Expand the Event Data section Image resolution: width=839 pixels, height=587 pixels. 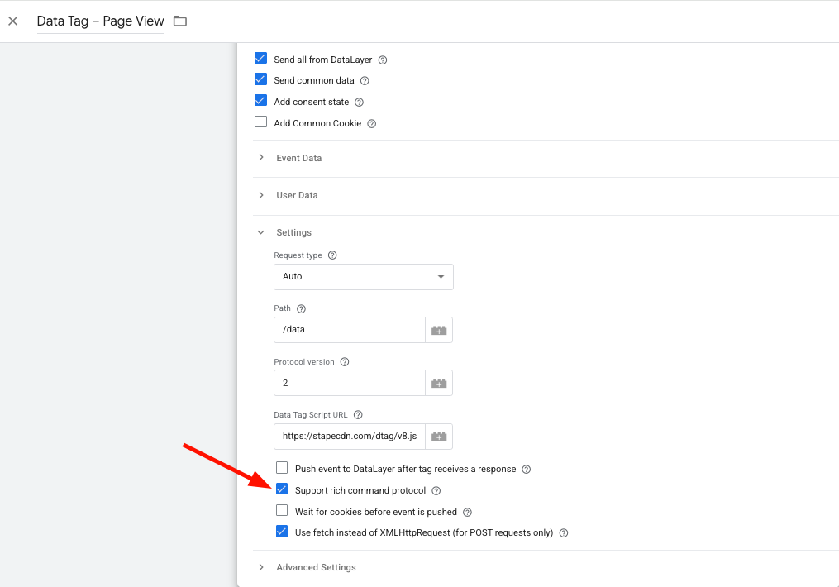[298, 158]
